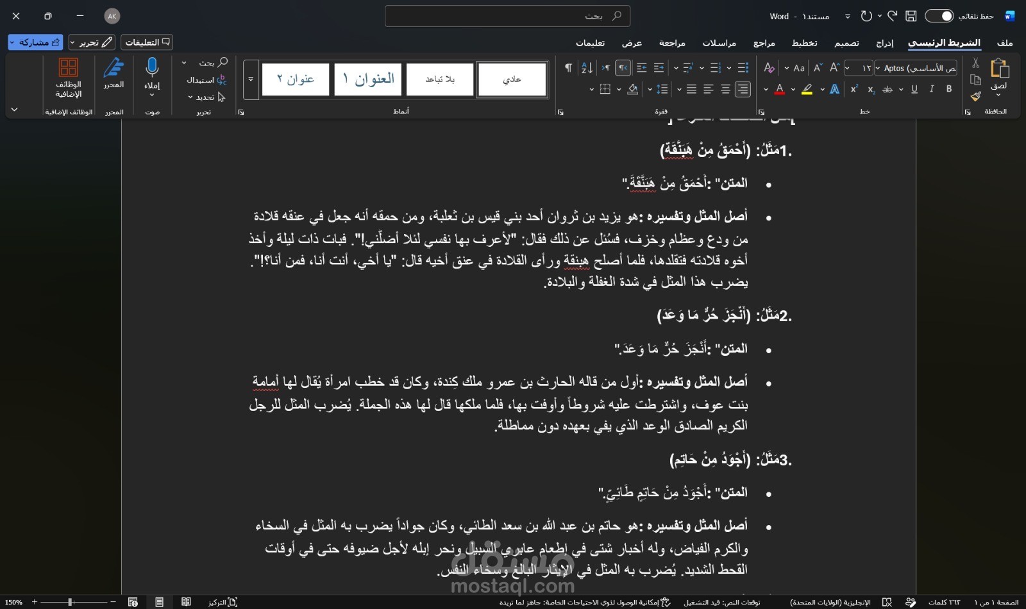Toggle Underline formatting

[x=914, y=89]
